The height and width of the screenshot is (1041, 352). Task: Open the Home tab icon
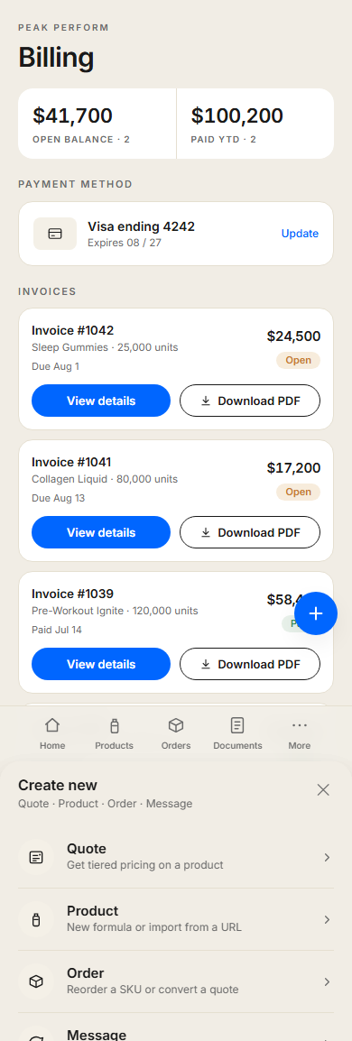(51, 725)
